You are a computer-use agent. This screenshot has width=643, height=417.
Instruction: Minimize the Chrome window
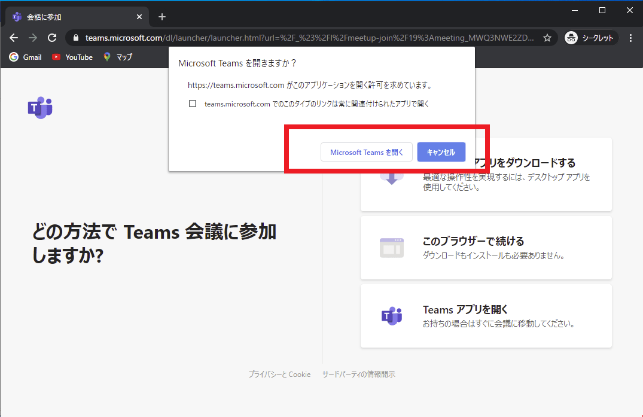pos(575,10)
